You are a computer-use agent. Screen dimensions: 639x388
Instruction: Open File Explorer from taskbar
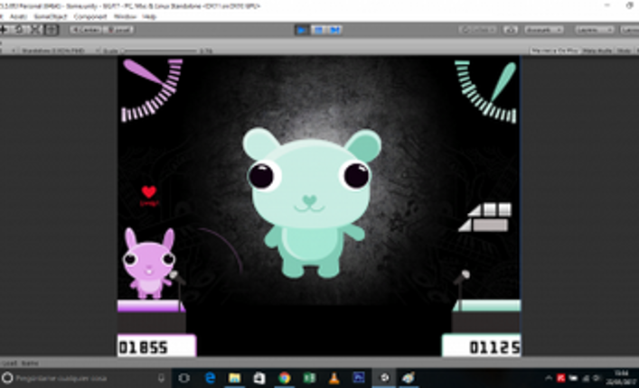coord(234,378)
